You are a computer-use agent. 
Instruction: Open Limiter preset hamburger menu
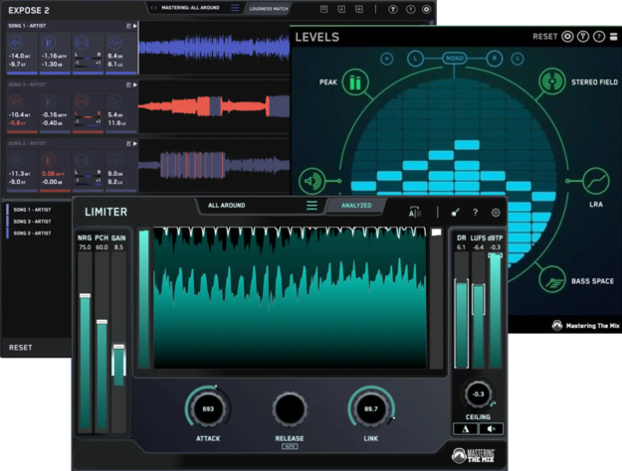click(311, 206)
